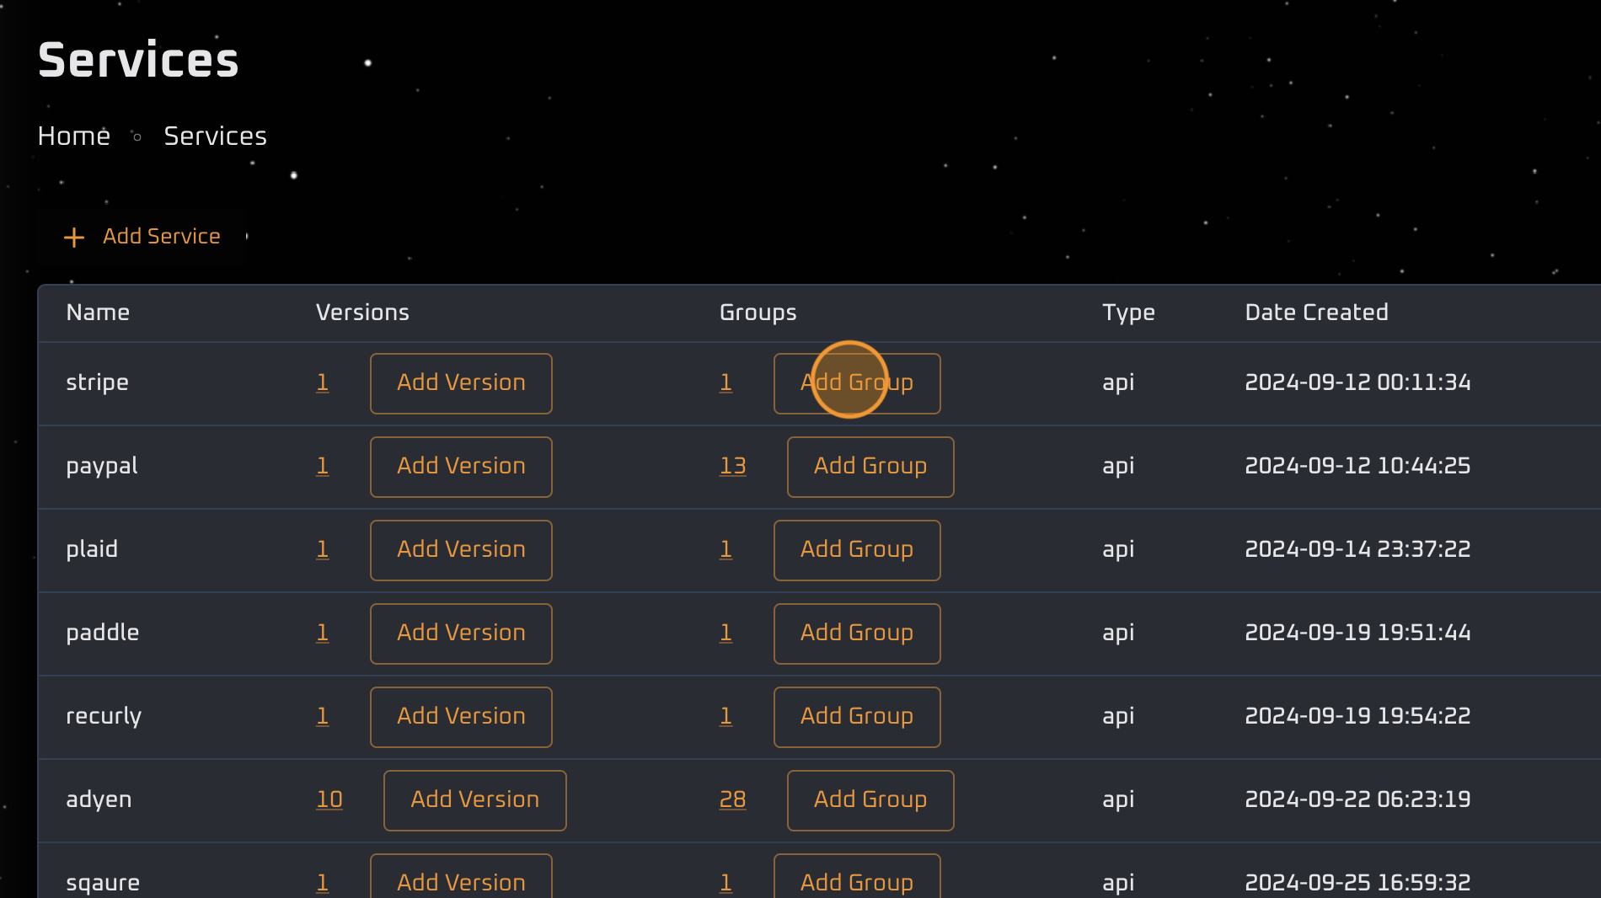
Task: Add a version to the paypal service
Action: click(x=461, y=467)
